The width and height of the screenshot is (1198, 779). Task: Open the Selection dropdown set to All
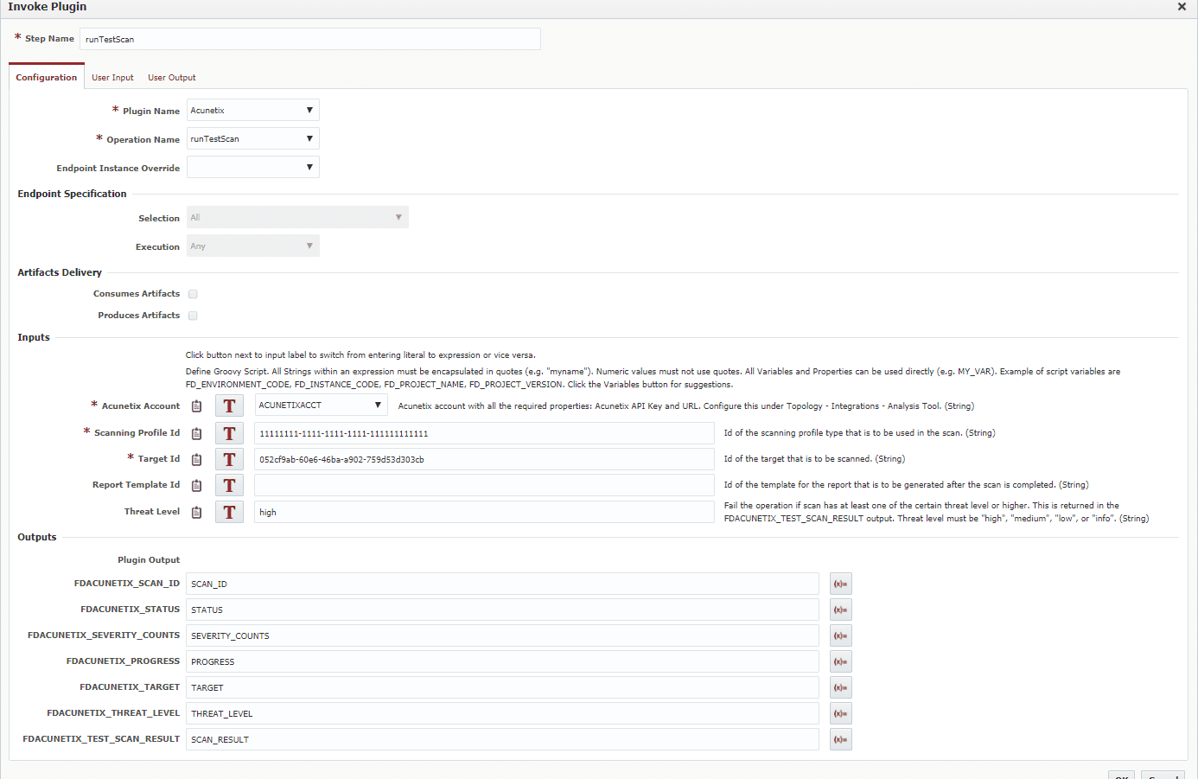[x=297, y=217]
